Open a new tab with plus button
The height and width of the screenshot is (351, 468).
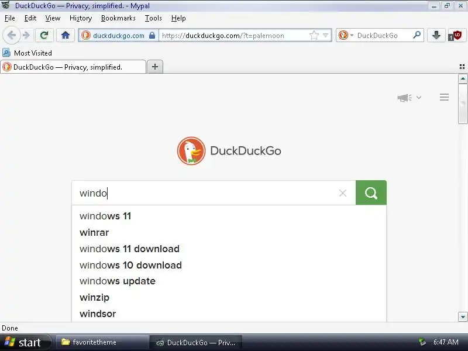[x=155, y=67]
